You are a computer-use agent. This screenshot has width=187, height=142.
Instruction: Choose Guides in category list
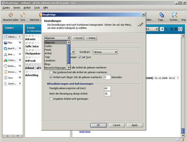(x=56, y=46)
